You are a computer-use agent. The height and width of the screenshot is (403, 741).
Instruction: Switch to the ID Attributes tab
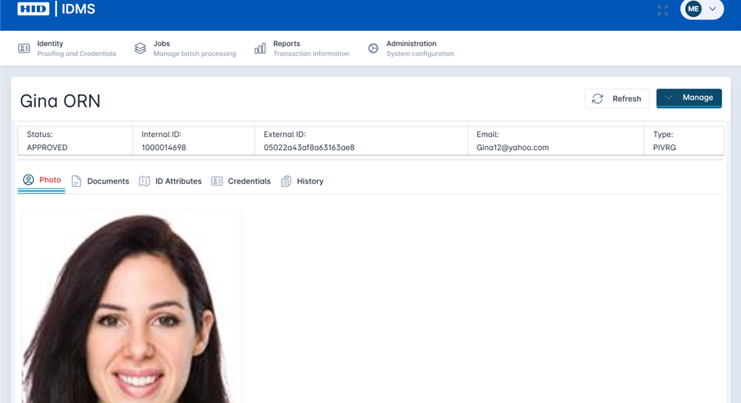170,181
